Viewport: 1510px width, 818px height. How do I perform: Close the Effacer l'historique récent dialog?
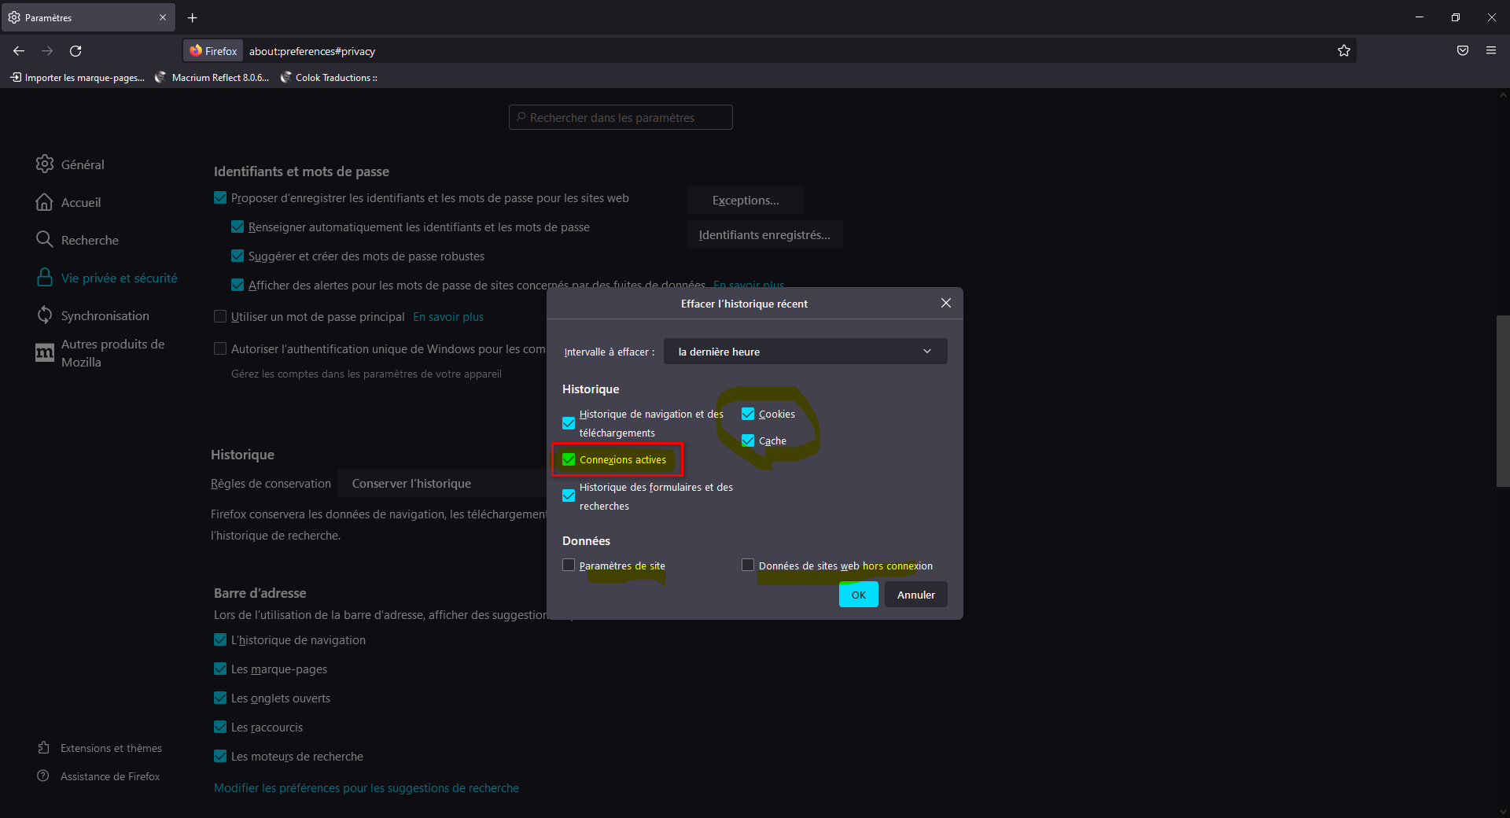coord(945,304)
